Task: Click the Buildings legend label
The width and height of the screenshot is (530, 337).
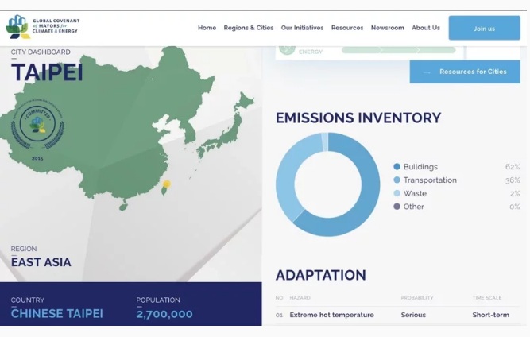Action: [420, 167]
